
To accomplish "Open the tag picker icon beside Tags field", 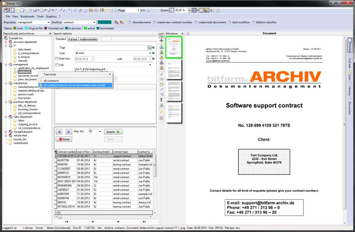I will 150,47.
